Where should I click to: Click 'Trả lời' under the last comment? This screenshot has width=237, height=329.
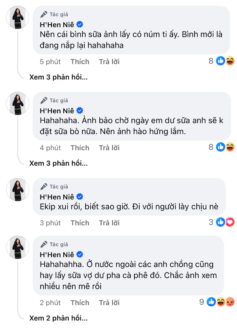point(109,303)
